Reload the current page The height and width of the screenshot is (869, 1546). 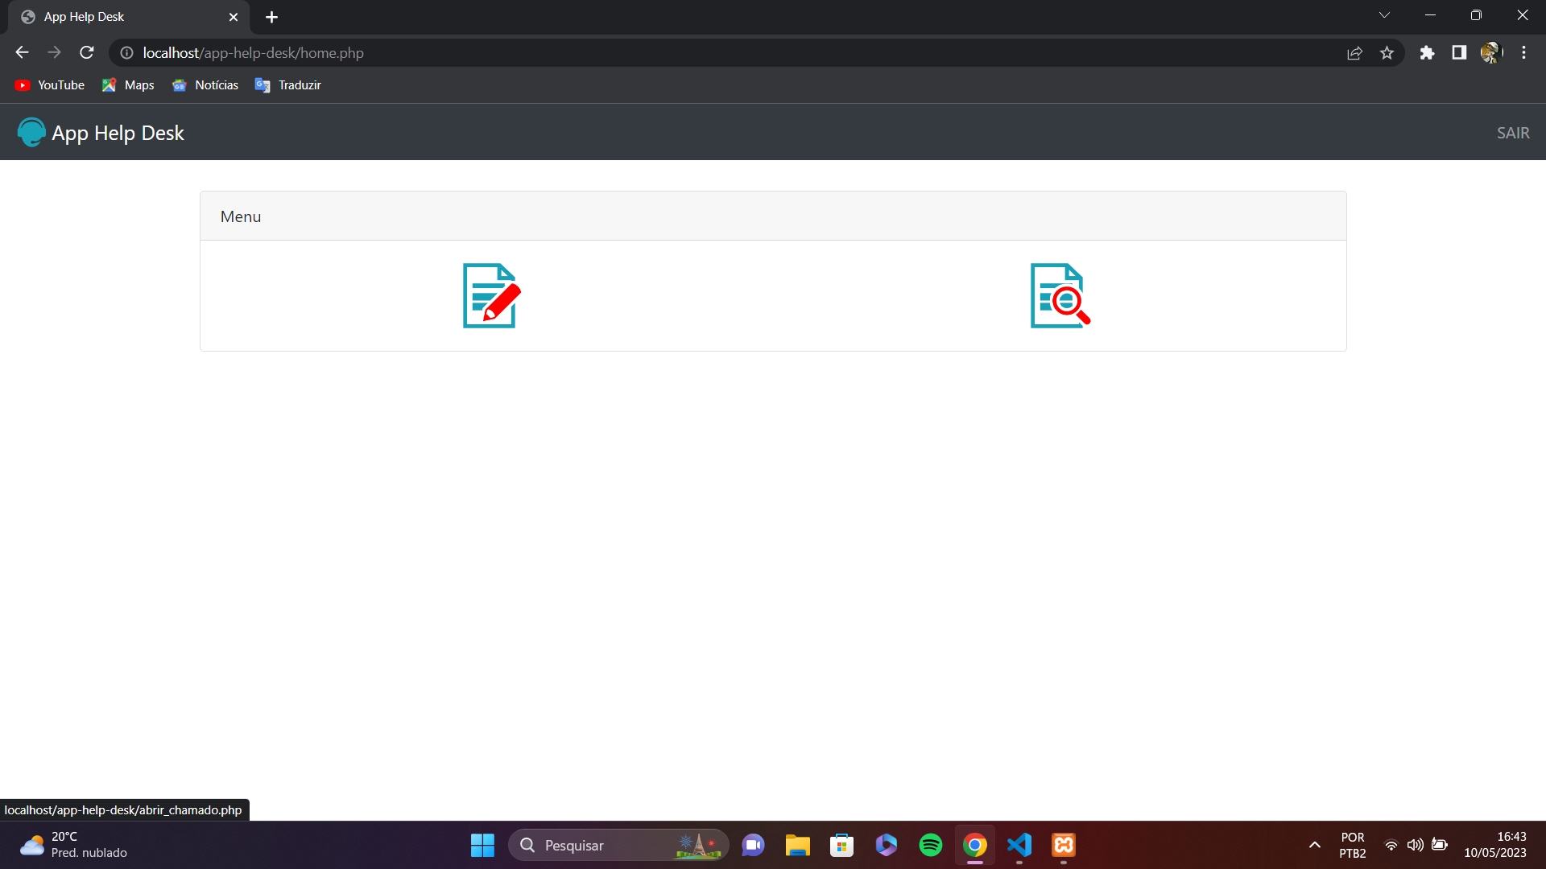tap(86, 52)
